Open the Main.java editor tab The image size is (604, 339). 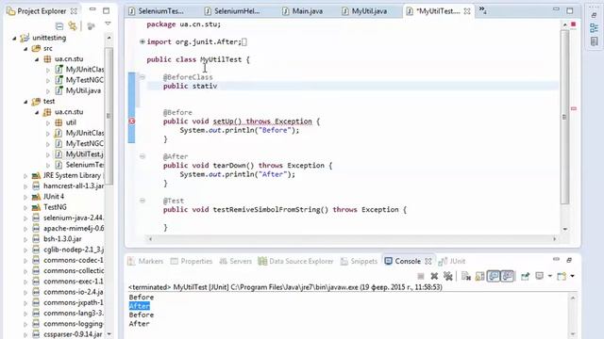tap(303, 11)
